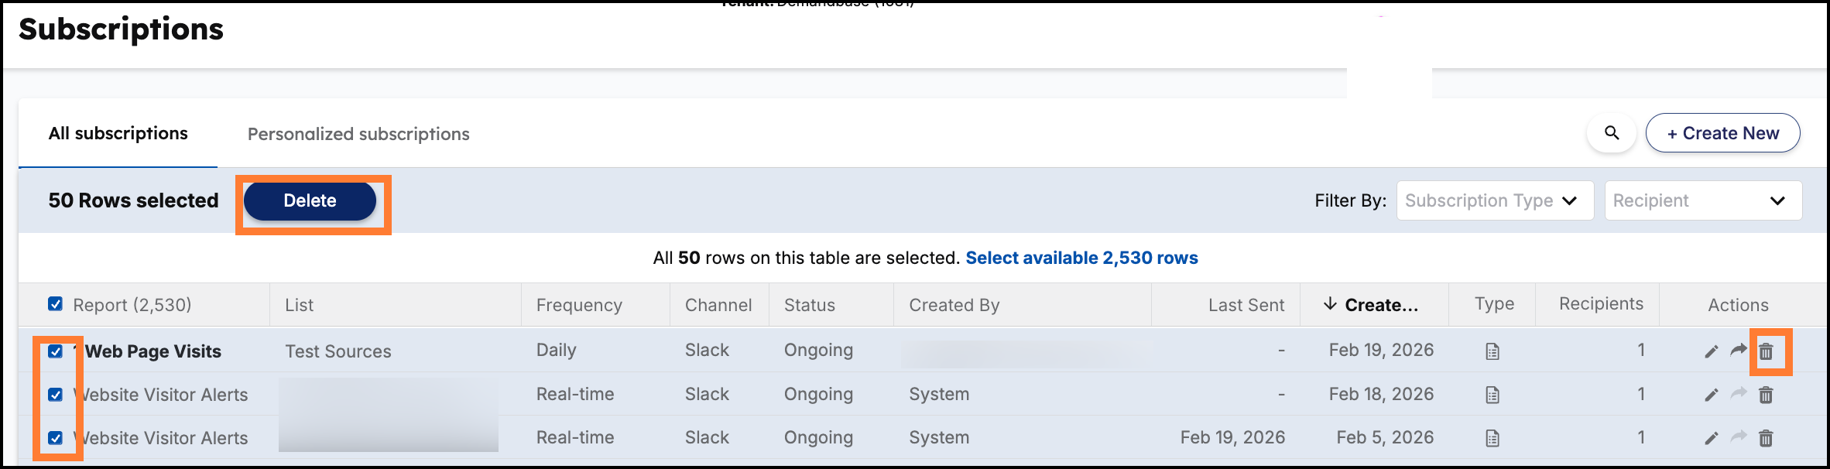Share the Web Page Visits subscription

[1739, 350]
